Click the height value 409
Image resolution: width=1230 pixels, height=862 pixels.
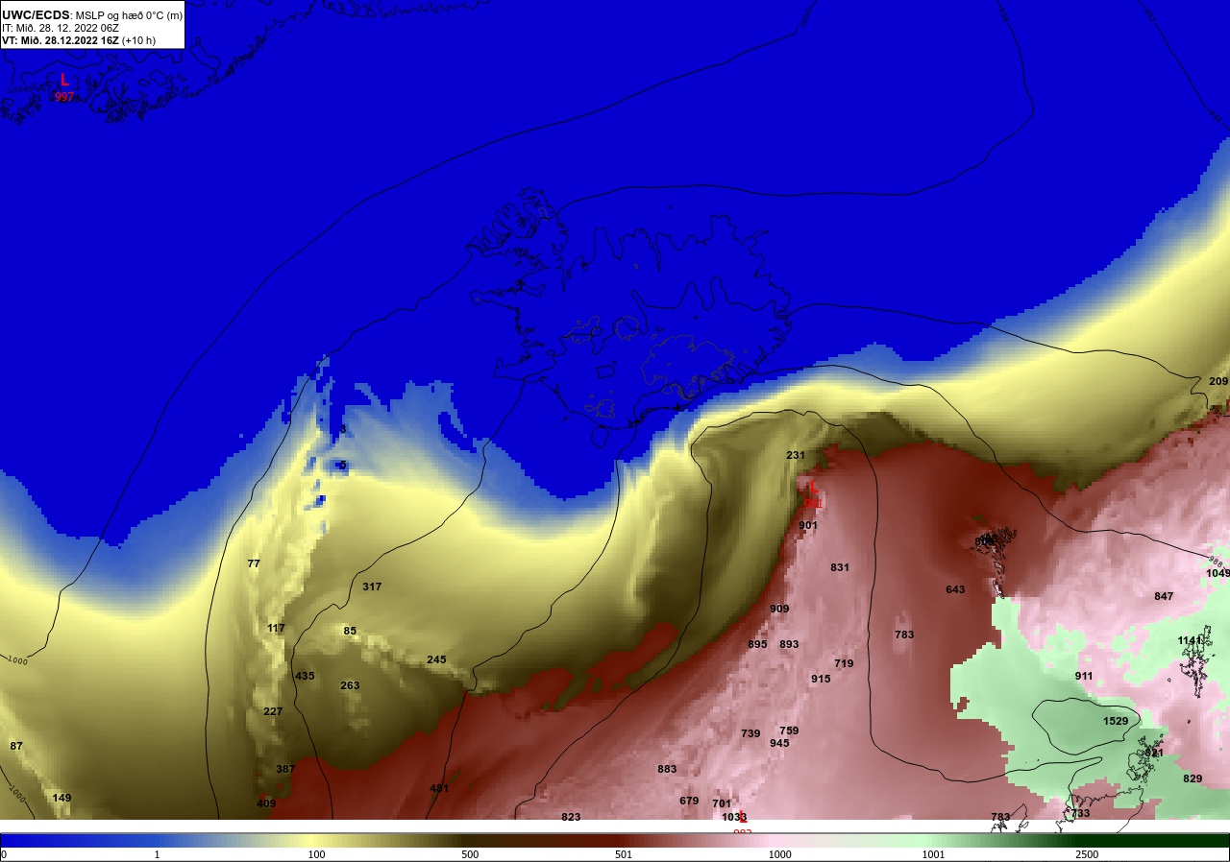pyautogui.click(x=266, y=803)
